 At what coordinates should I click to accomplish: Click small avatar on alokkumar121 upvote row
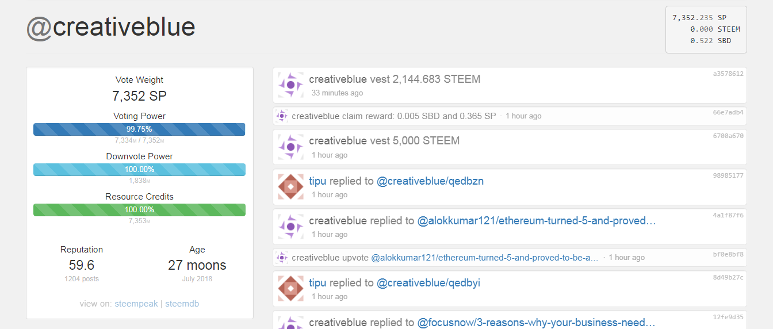pyautogui.click(x=282, y=258)
